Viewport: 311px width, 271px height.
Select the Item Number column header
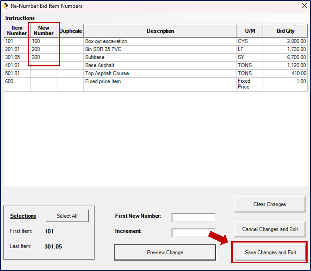click(x=16, y=30)
